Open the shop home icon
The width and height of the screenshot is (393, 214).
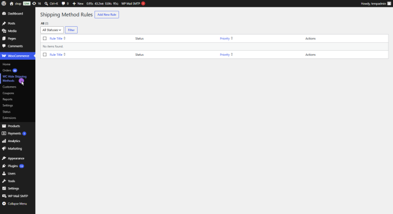point(11,3)
